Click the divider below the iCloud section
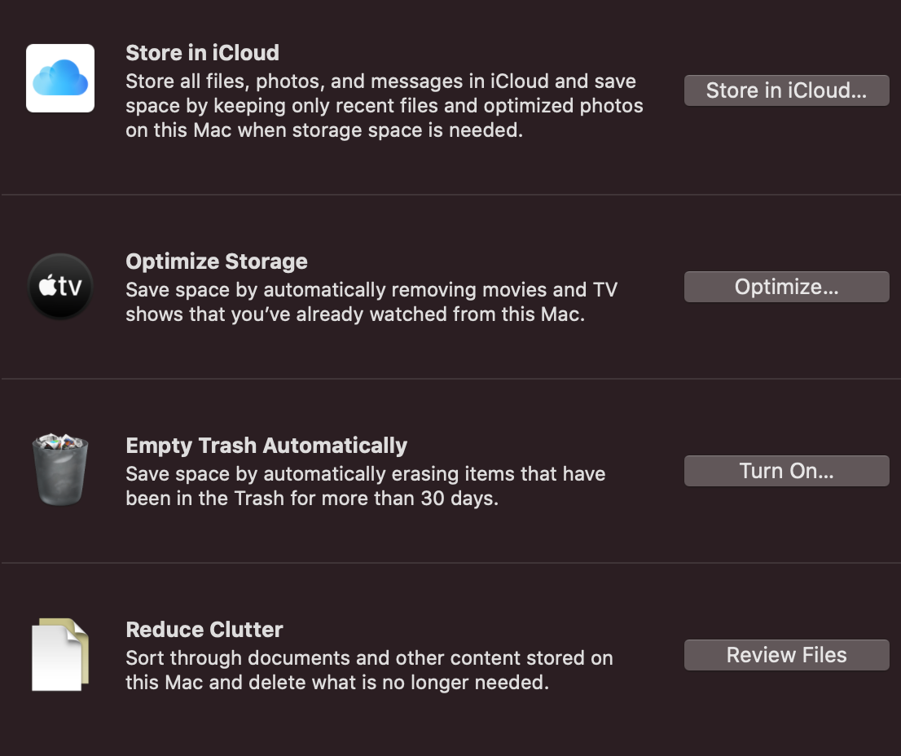The height and width of the screenshot is (756, 901). (450, 195)
